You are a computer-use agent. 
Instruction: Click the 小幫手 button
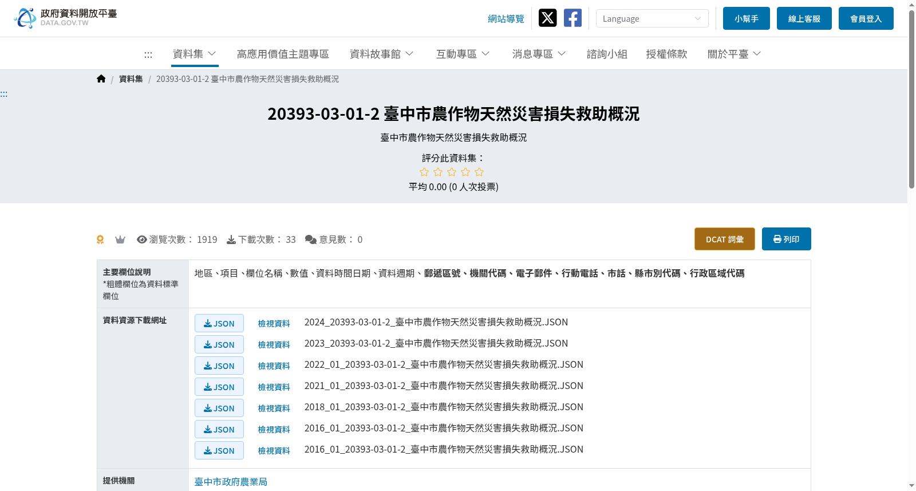click(747, 18)
